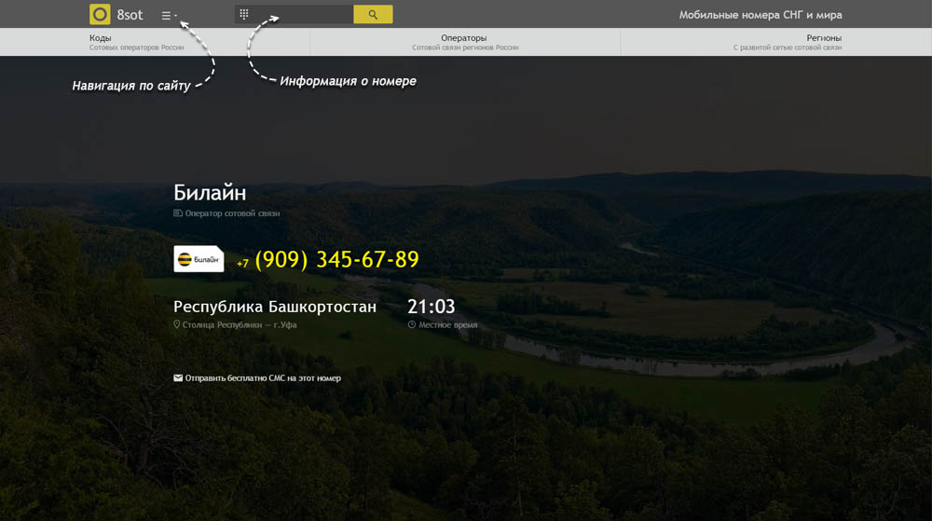
Task: Click the SIM card icon beside 'Оператор сотовой связи'
Action: tap(178, 213)
